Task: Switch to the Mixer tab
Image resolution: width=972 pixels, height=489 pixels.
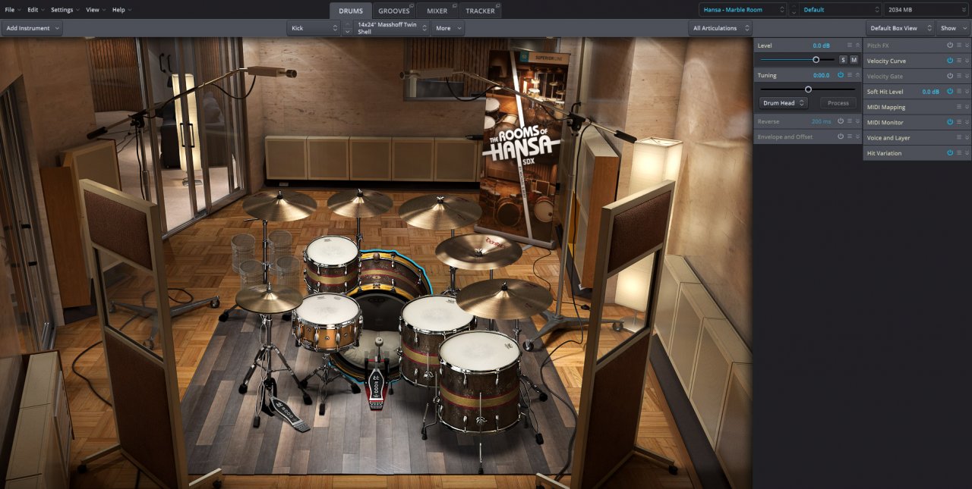Action: 437,11
